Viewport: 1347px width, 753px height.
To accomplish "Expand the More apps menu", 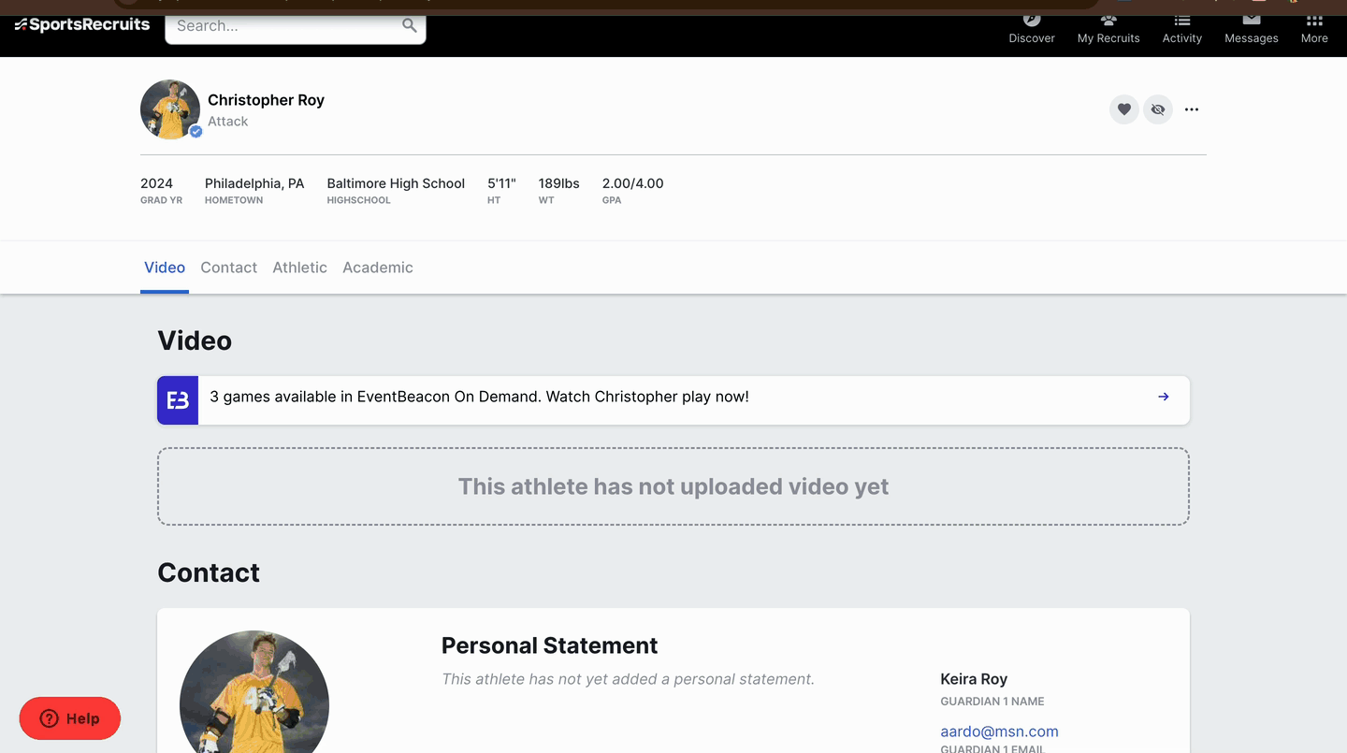I will [x=1314, y=29].
